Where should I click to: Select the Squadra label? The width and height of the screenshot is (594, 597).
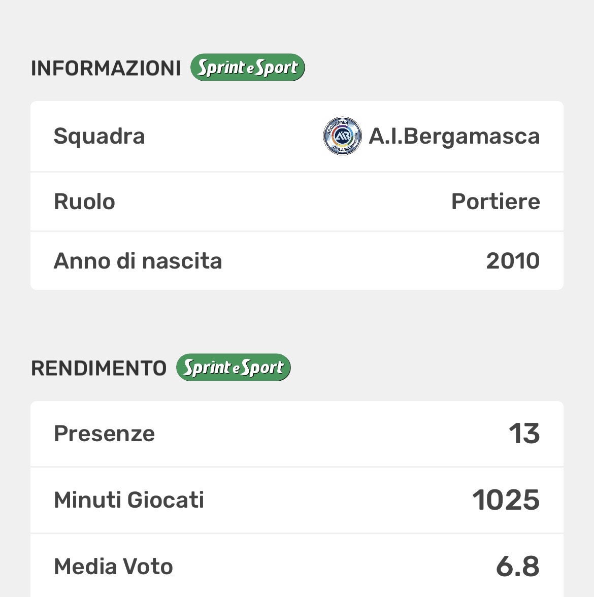click(x=100, y=136)
